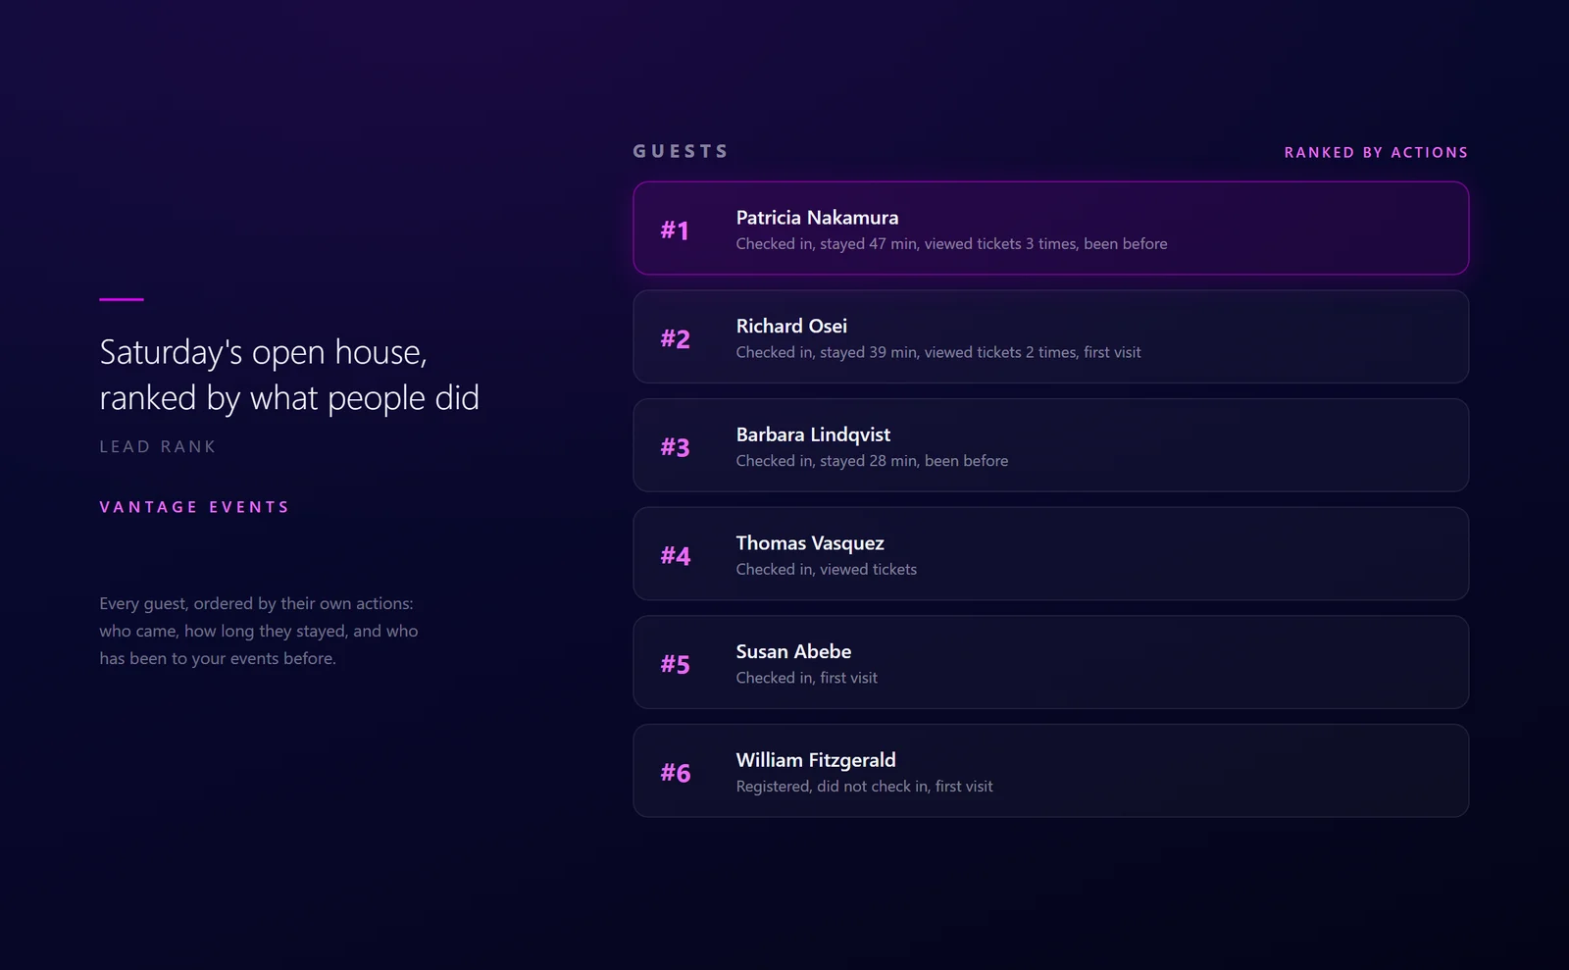
Task: Click the name Barbara Lindqvist
Action: click(813, 434)
